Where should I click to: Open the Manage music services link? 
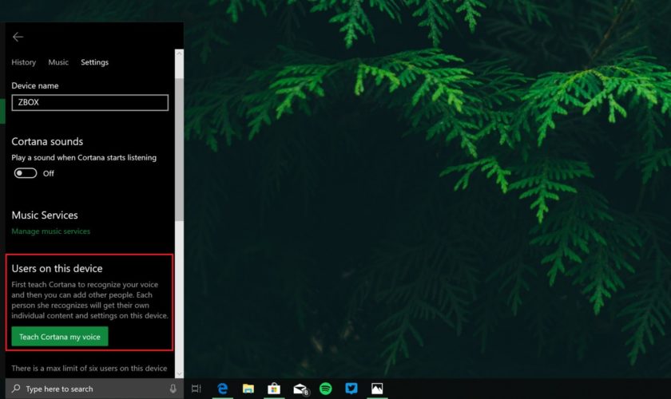coord(50,231)
